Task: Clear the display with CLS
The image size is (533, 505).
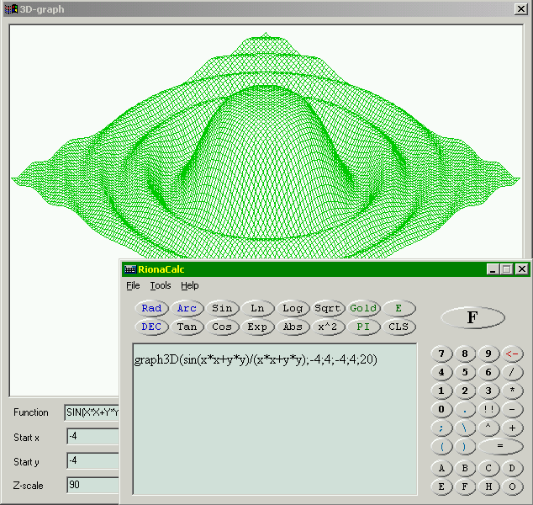Action: click(398, 327)
